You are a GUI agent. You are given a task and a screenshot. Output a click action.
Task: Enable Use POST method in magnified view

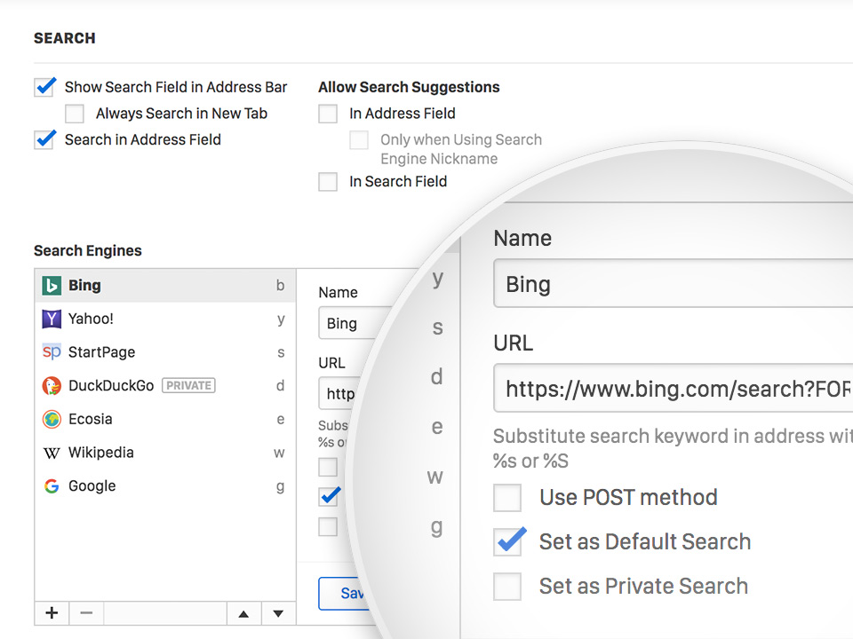(x=507, y=498)
